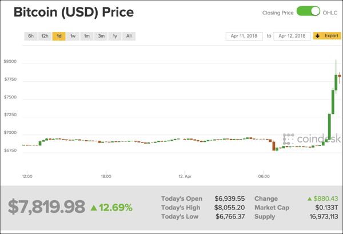This screenshot has width=343, height=234.
Task: Switch chart to 12h range
Action: (x=45, y=36)
